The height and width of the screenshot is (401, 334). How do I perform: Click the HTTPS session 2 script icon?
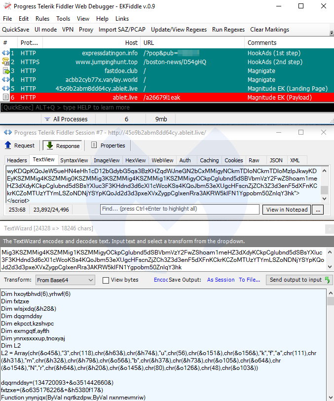pos(6,62)
